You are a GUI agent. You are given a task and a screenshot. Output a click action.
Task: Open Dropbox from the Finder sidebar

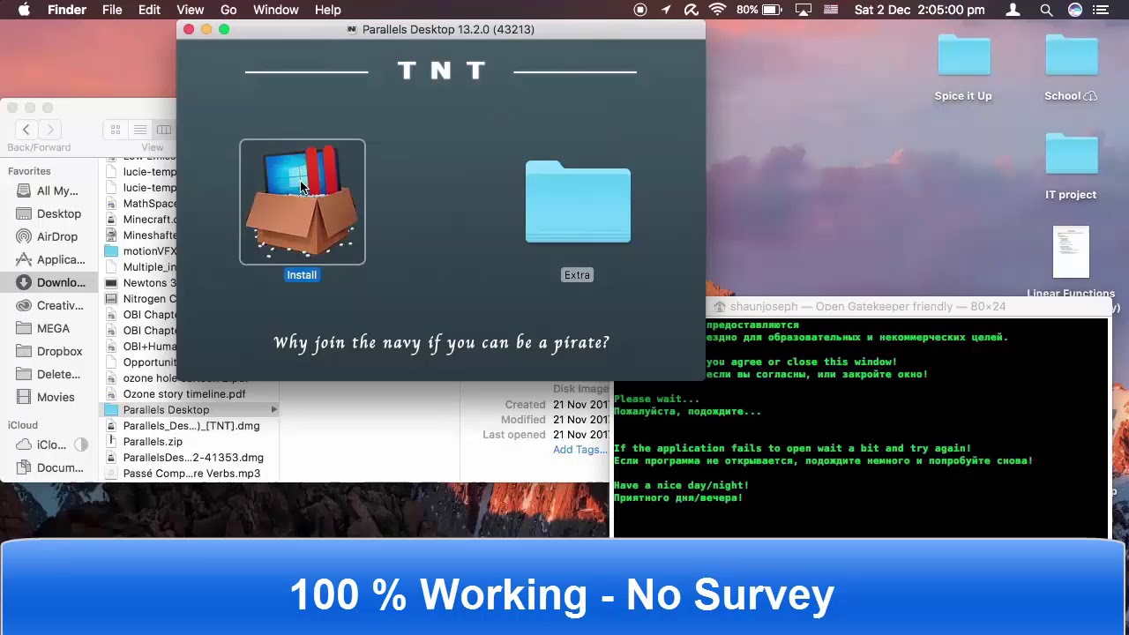(x=49, y=351)
